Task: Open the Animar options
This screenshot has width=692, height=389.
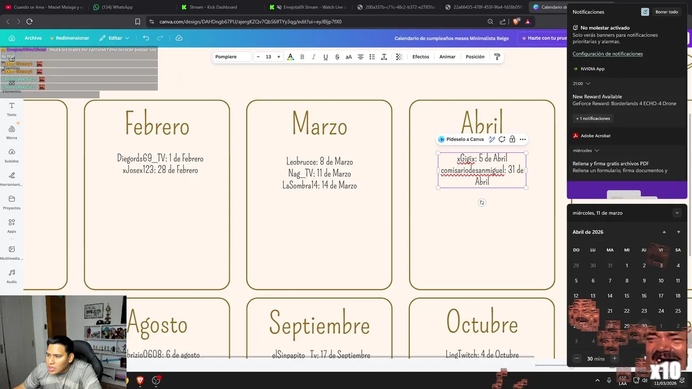Action: point(447,57)
